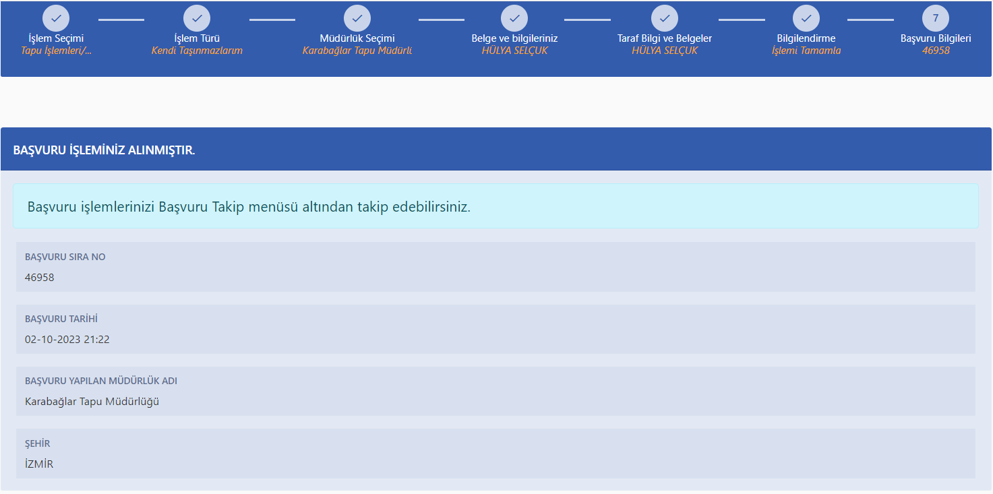The width and height of the screenshot is (993, 494).
Task: Click the Taraf Bilgi ve Belgeler checkmark
Action: (x=665, y=18)
